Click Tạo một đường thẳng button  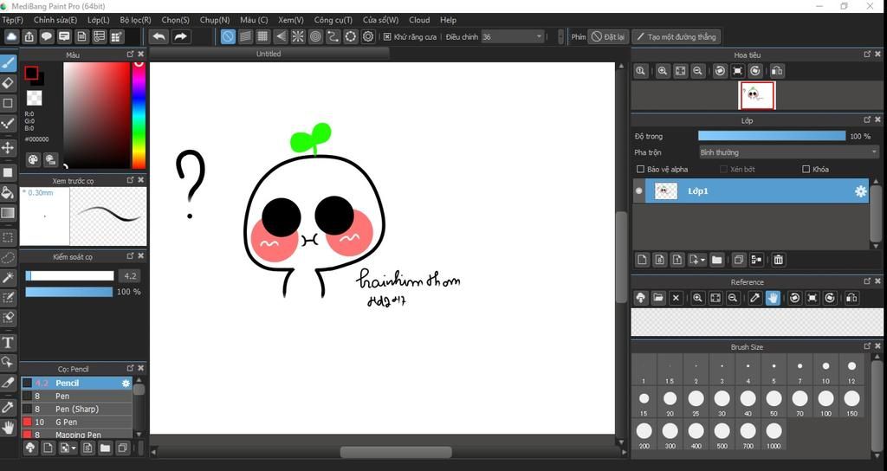pos(676,37)
